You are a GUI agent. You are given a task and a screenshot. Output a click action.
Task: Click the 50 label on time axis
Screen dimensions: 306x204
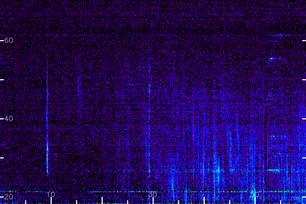point(254,194)
